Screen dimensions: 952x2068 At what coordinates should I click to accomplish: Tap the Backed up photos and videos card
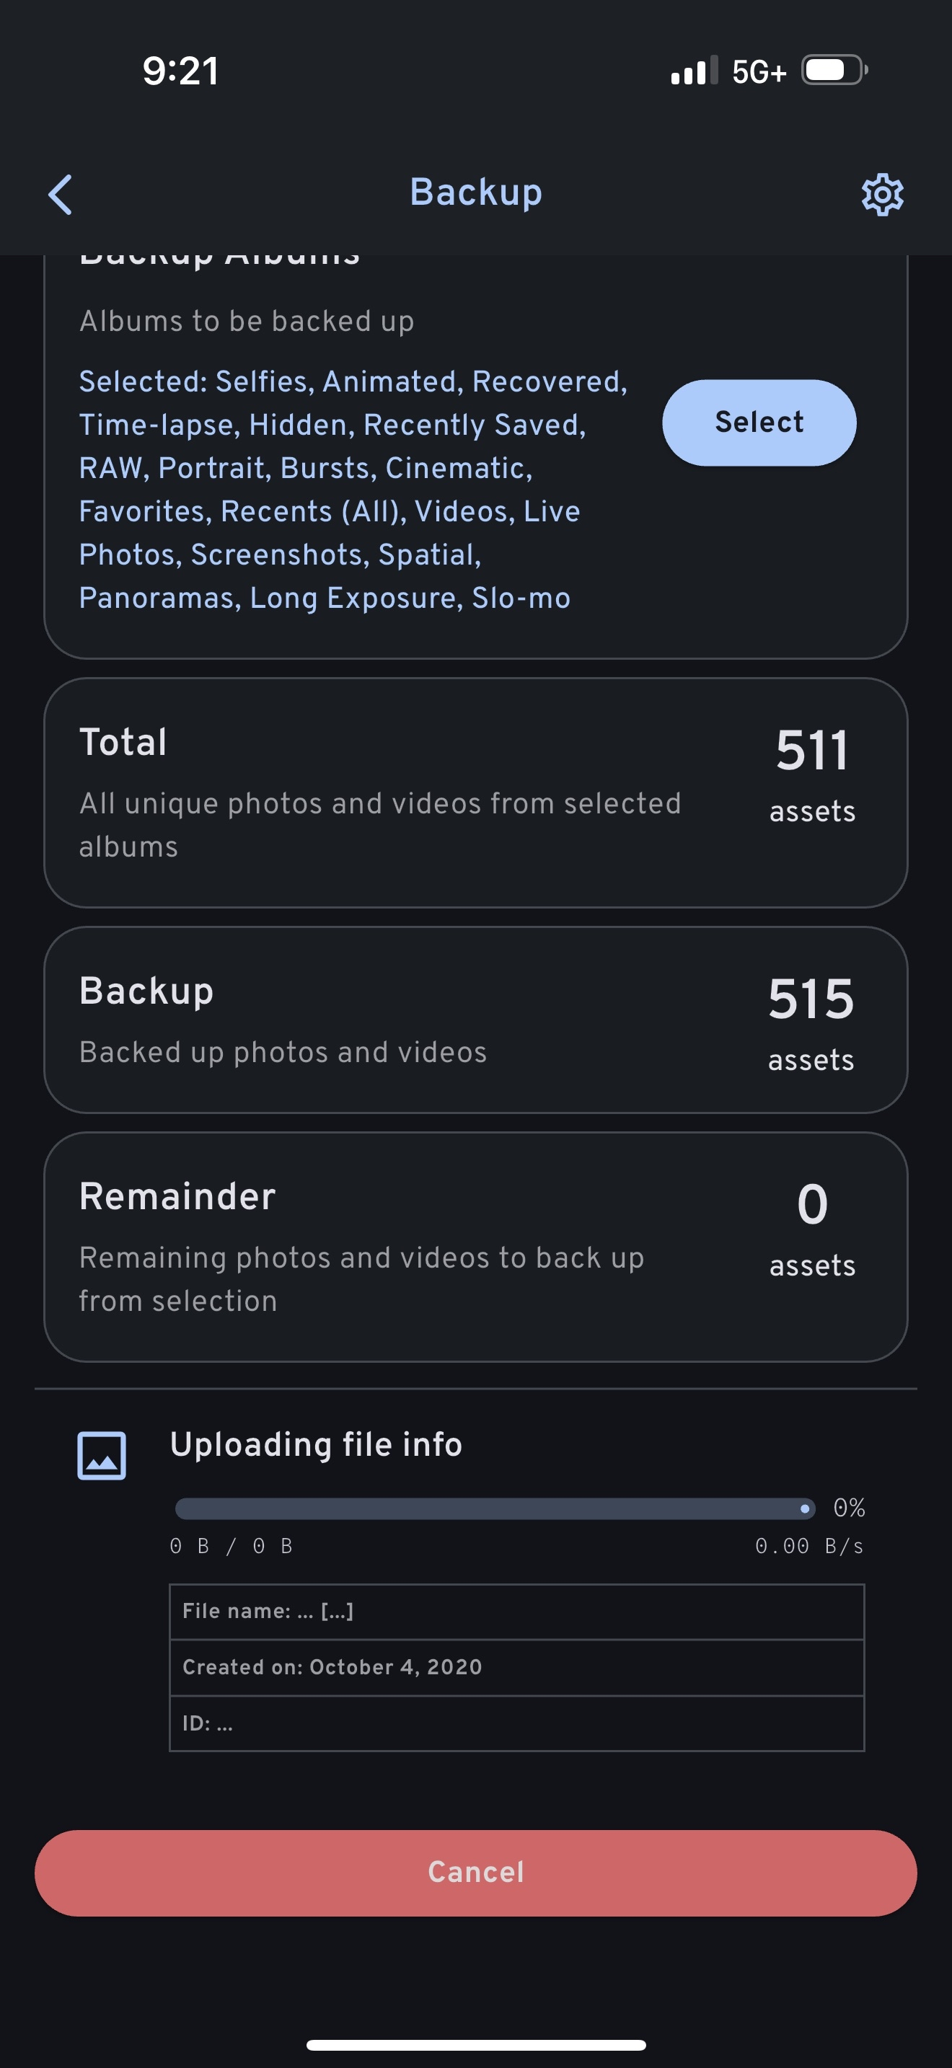coord(475,1020)
